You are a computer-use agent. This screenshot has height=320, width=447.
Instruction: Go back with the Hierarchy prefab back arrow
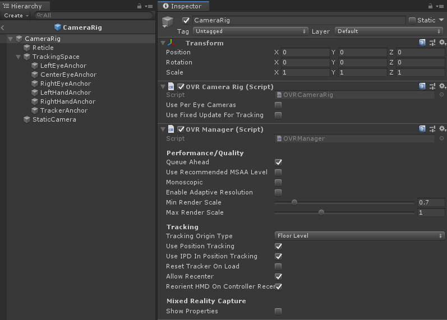(x=3, y=27)
